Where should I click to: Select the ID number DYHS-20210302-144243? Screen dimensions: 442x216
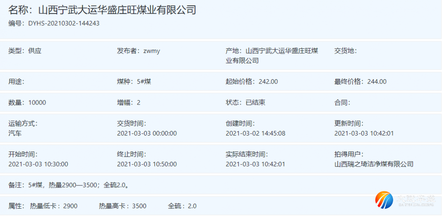[64, 24]
